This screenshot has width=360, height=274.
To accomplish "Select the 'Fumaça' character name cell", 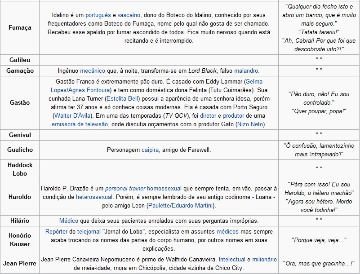I will click(20, 28).
